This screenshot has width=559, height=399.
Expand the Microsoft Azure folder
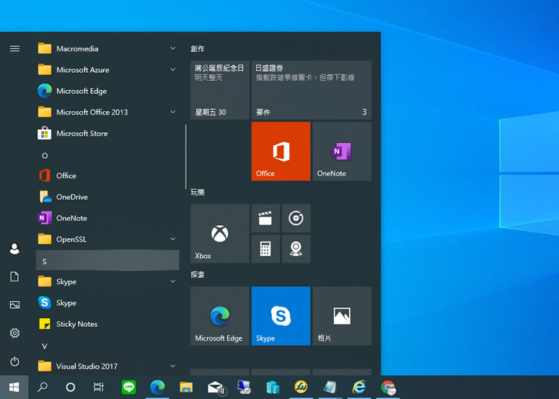pyautogui.click(x=172, y=69)
